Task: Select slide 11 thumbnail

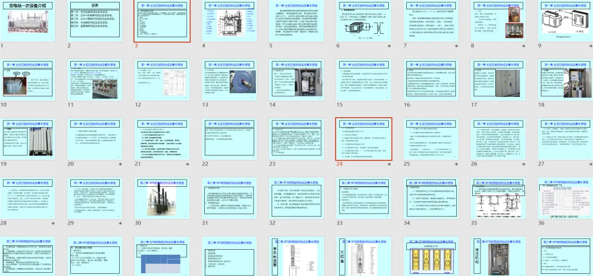Action: (x=95, y=80)
